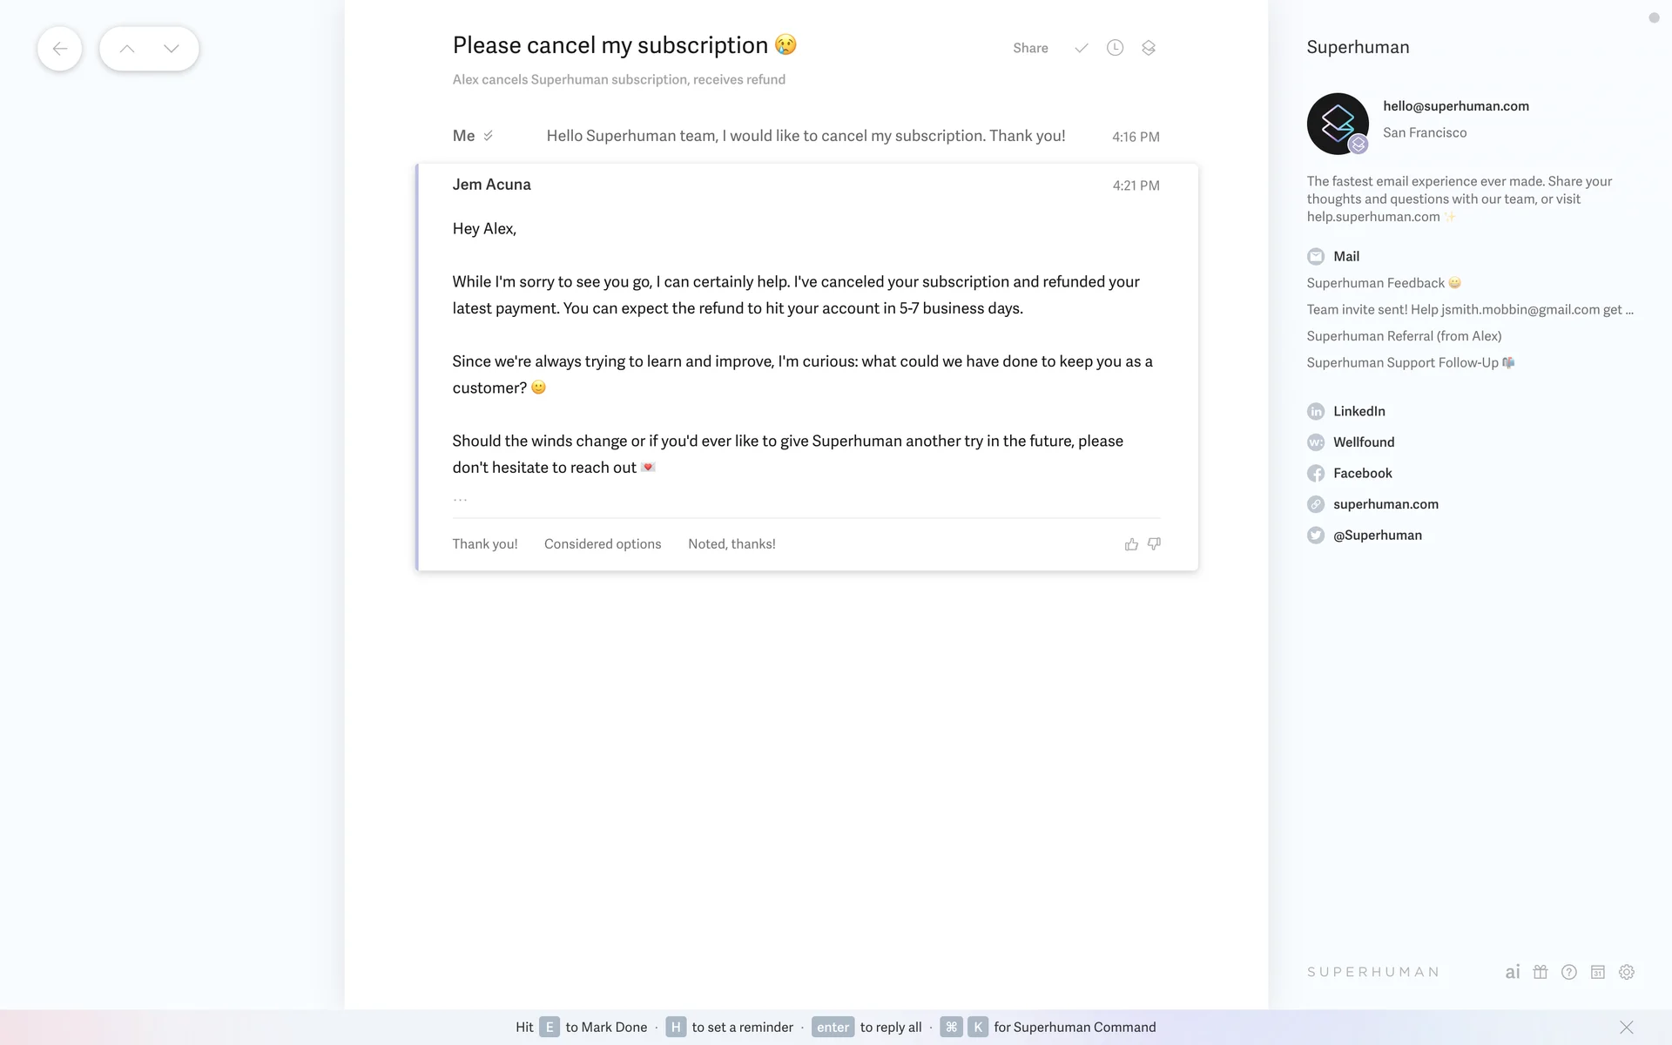Give thumbs down on suggested replies
This screenshot has height=1045, width=1672.
(1154, 543)
